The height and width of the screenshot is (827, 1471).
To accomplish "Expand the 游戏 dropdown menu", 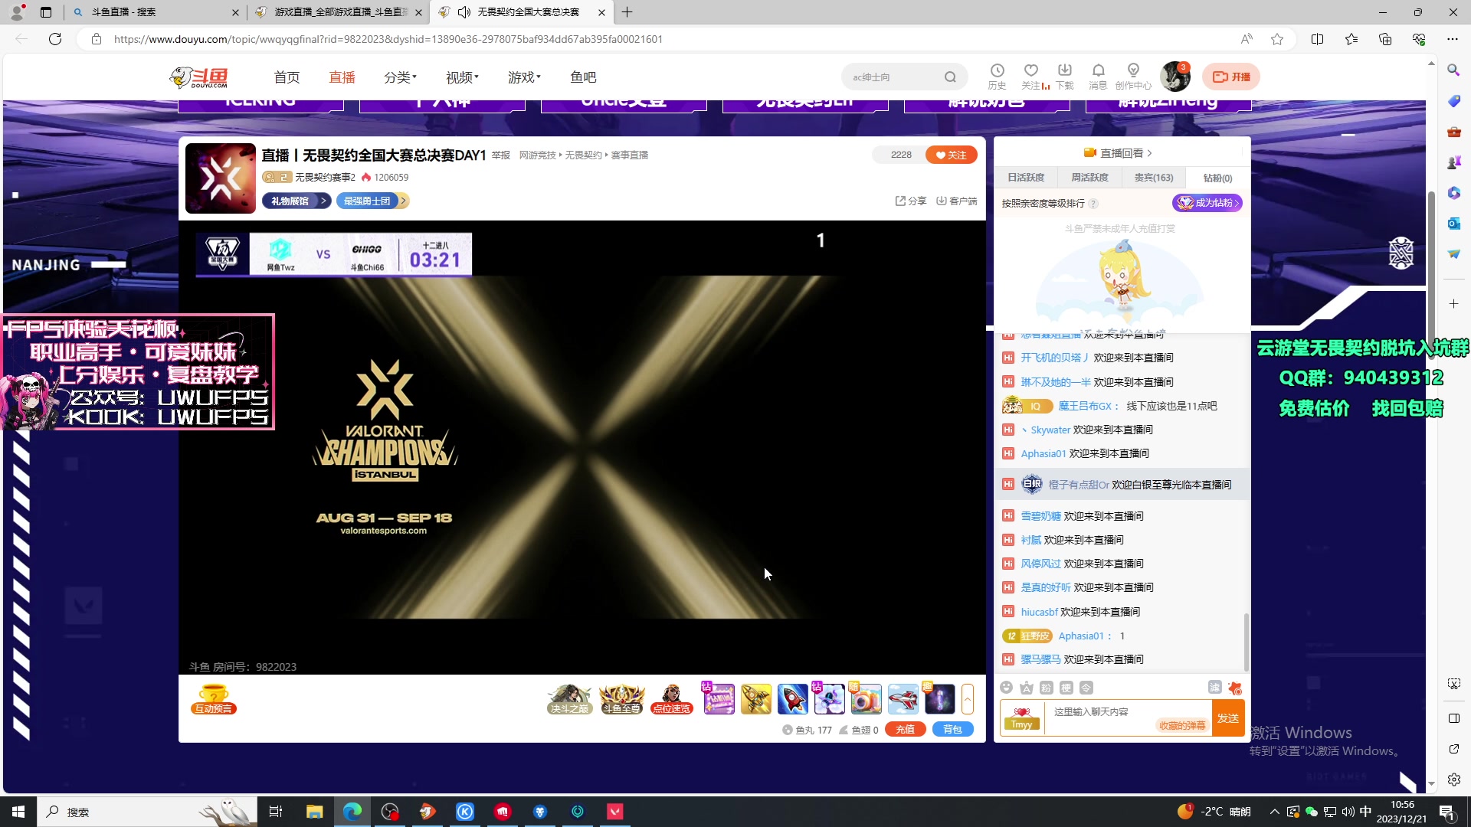I will pyautogui.click(x=524, y=77).
